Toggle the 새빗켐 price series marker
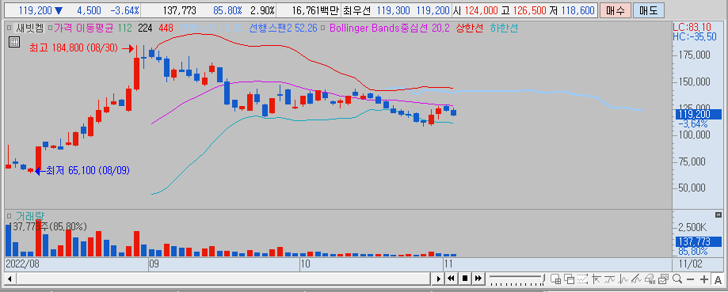 click(x=10, y=28)
